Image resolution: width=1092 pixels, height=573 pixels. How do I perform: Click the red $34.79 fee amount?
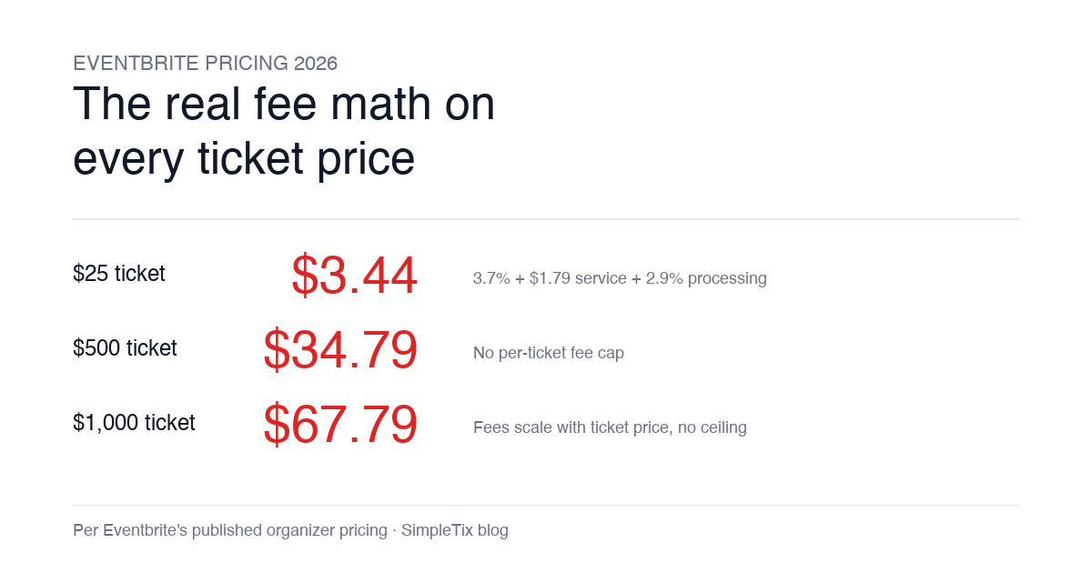coord(340,349)
